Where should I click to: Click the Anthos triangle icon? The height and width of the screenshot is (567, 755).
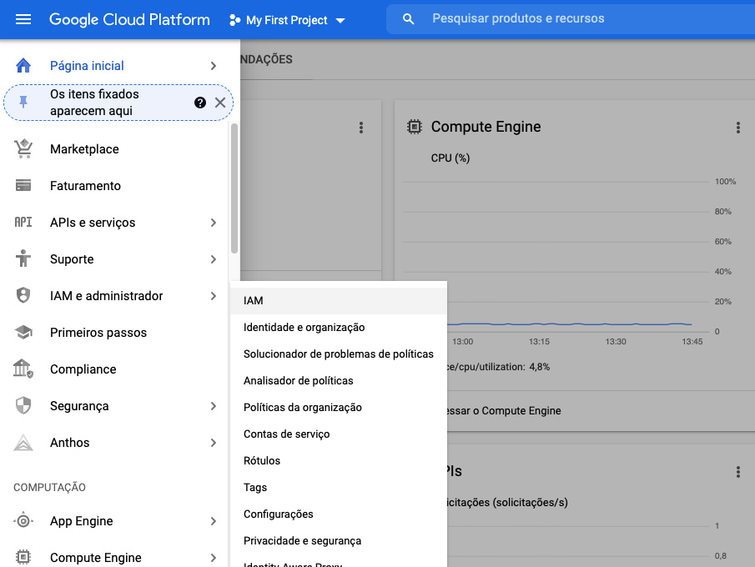[23, 442]
